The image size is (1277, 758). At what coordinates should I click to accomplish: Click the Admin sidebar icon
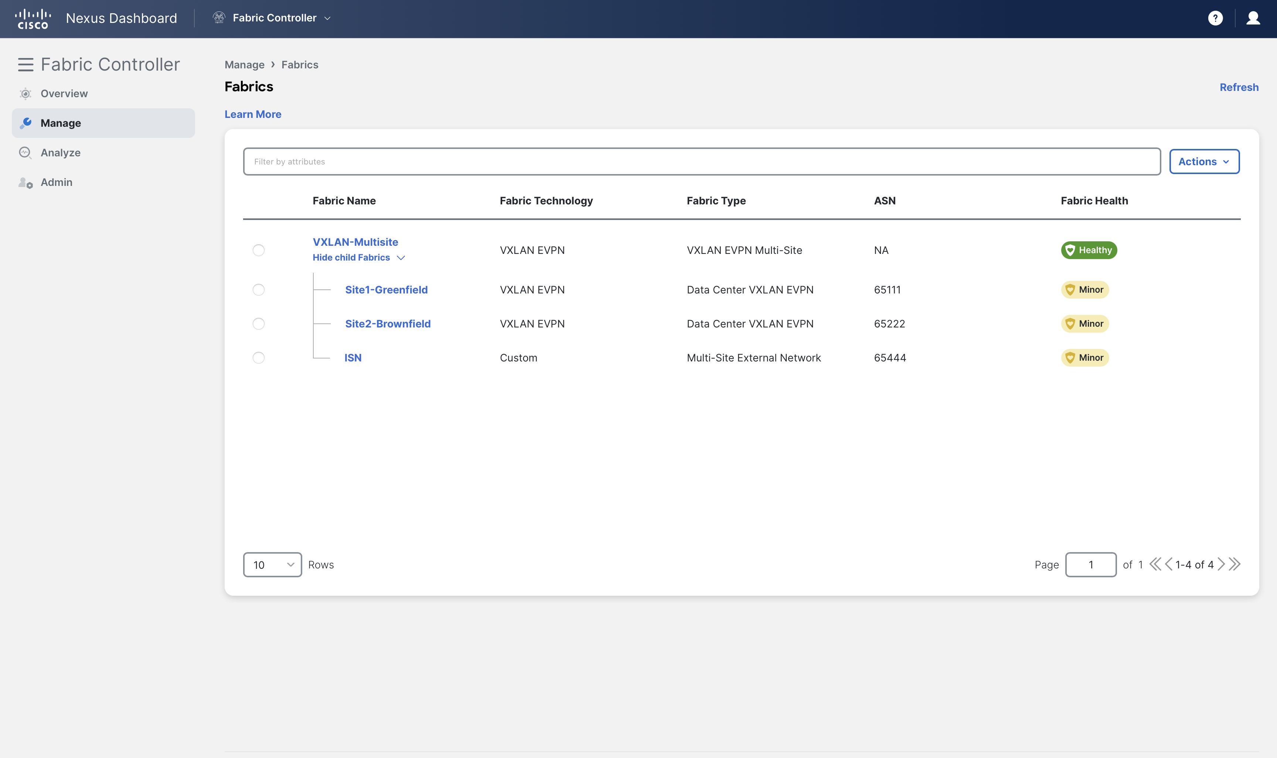point(25,182)
